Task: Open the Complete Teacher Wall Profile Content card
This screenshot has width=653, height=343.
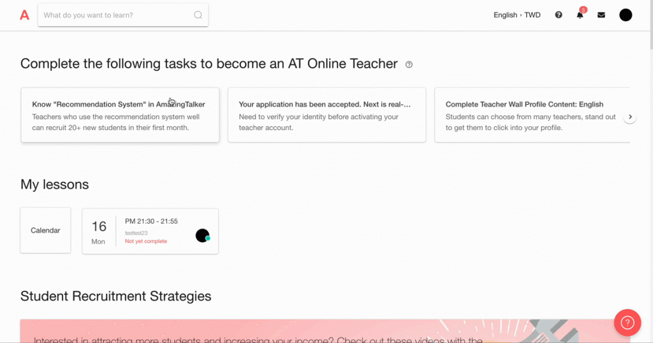Action: click(x=532, y=115)
